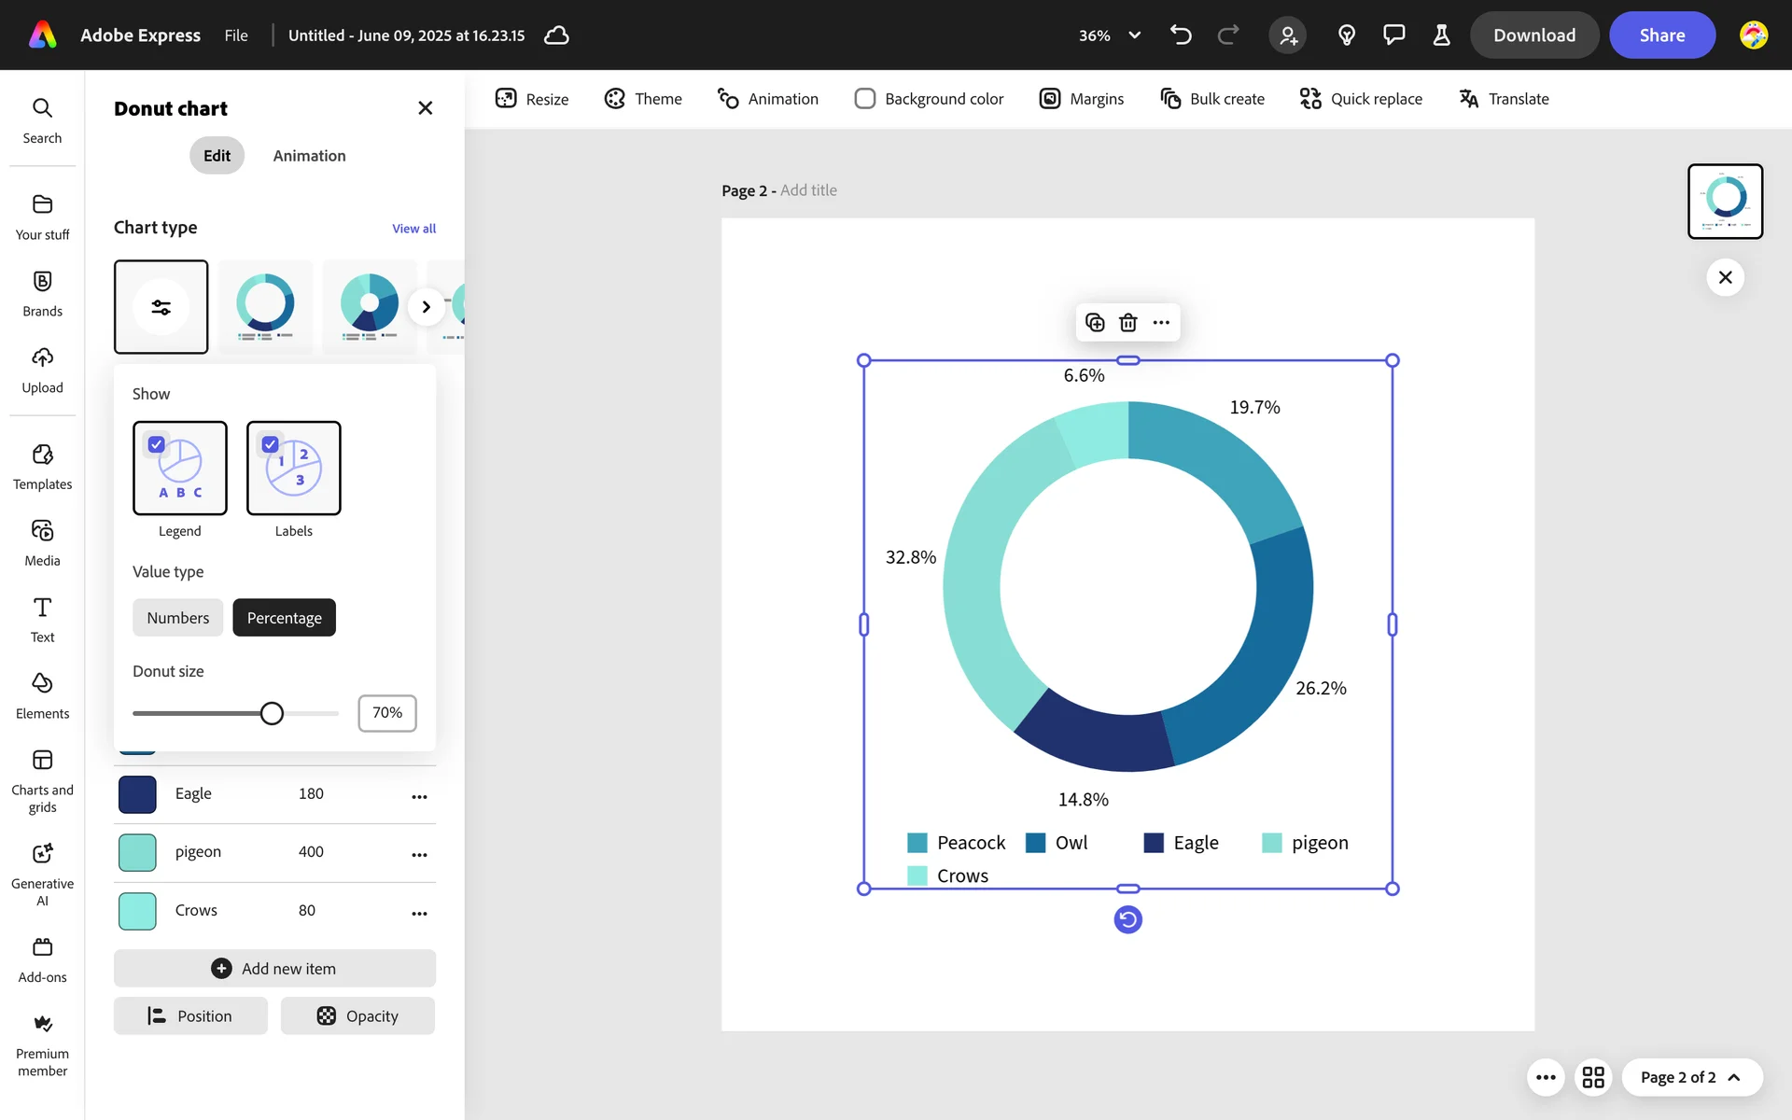The image size is (1792, 1120).
Task: Expand the Page 2 of 2 navigator
Action: pyautogui.click(x=1691, y=1077)
